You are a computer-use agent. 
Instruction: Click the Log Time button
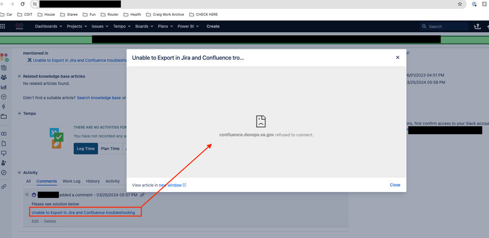point(86,148)
